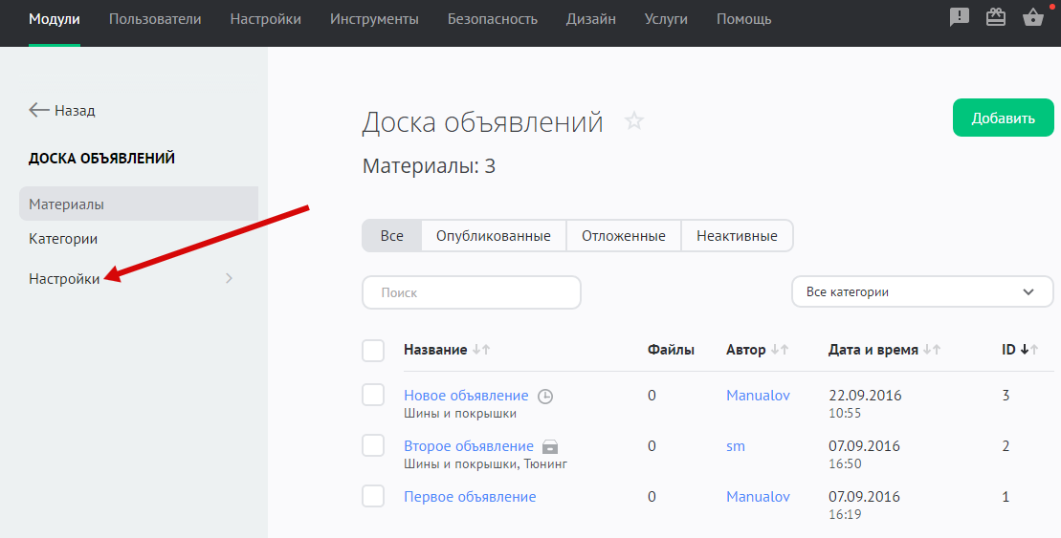
Task: Sort by ID using the arrows
Action: pos(1028,350)
